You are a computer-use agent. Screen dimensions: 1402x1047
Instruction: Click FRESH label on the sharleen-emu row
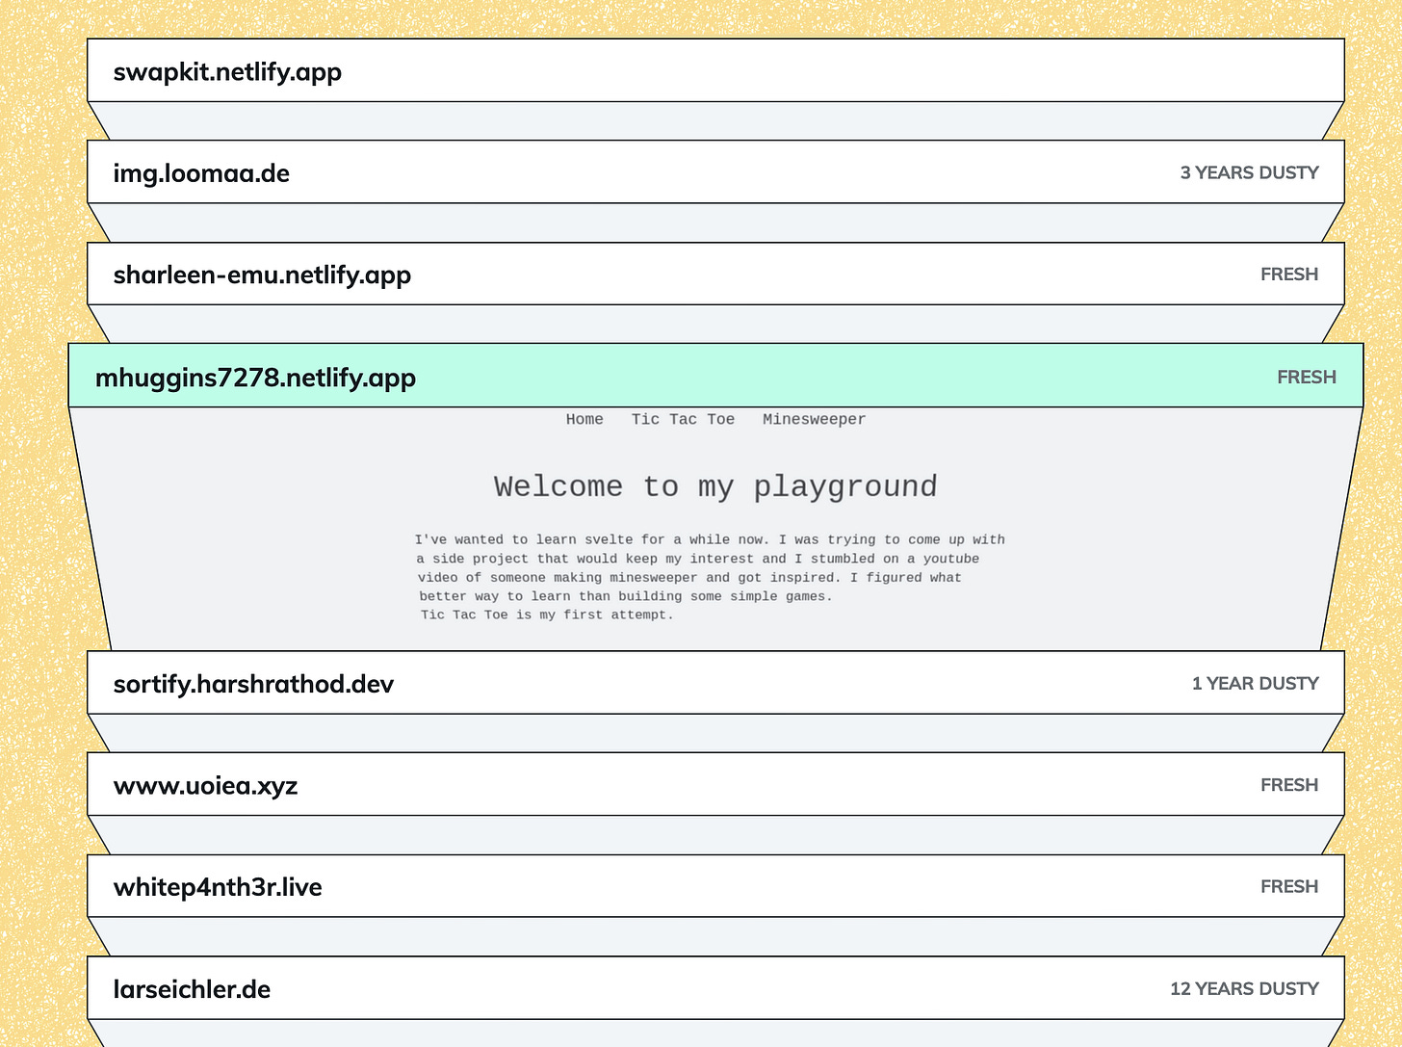[x=1289, y=274]
